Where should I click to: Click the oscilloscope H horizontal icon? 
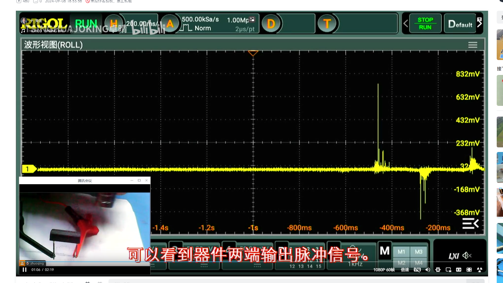click(x=113, y=24)
